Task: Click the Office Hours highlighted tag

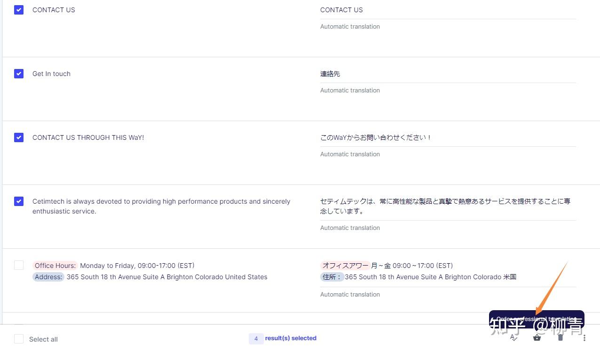Action: (55, 265)
